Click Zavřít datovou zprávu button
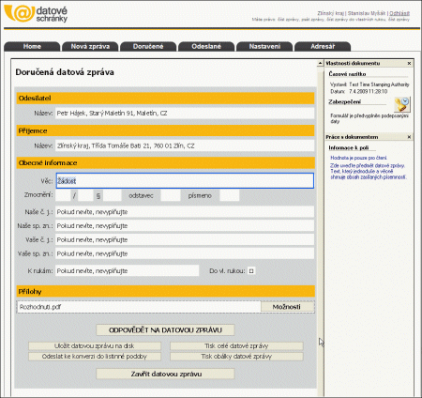The width and height of the screenshot is (422, 398). tap(165, 374)
